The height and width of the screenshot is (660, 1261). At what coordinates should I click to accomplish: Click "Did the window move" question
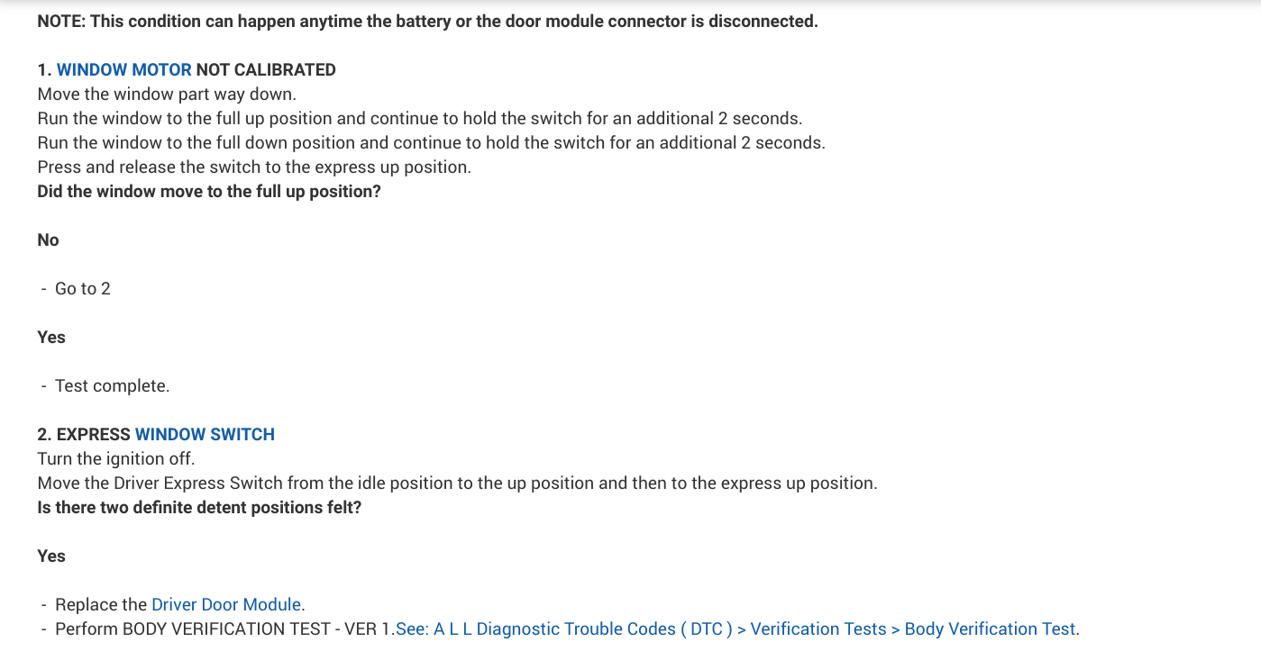coord(209,191)
